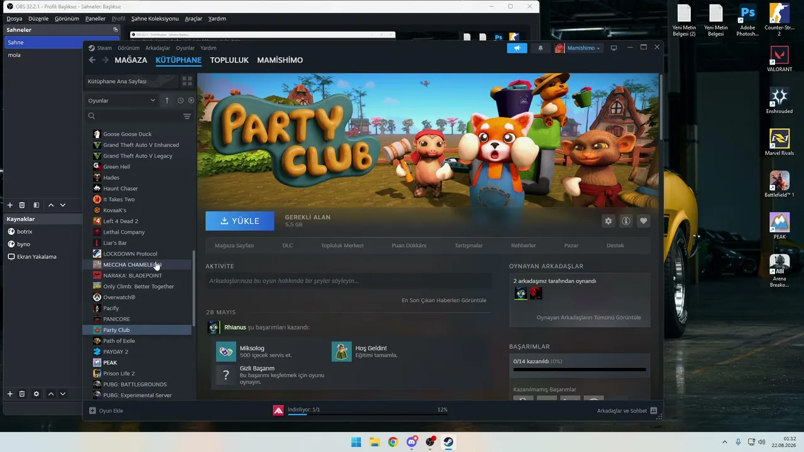Click the blue YÜKLE install button
This screenshot has width=804, height=452.
[240, 221]
